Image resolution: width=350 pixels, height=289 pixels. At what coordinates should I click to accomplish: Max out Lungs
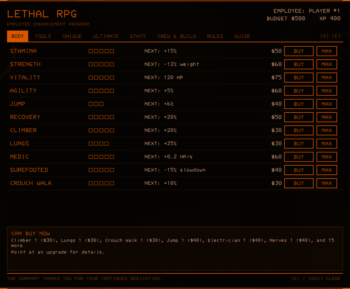pyautogui.click(x=327, y=144)
